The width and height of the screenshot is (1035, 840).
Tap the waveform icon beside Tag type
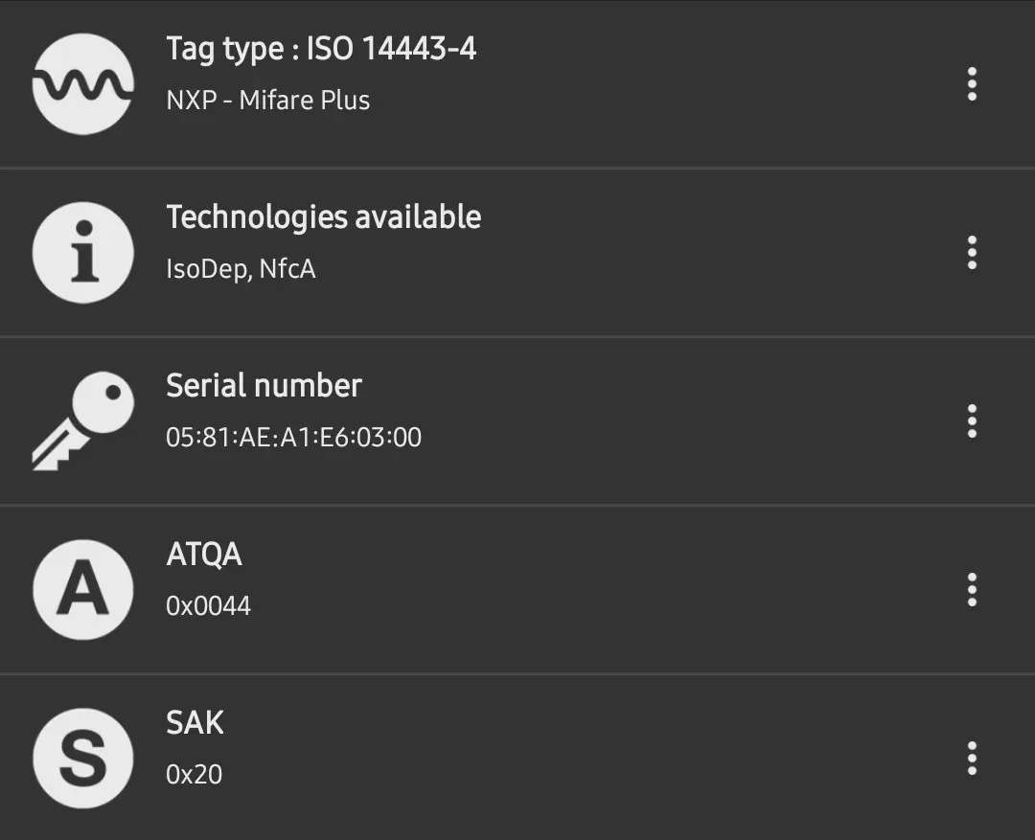82,84
